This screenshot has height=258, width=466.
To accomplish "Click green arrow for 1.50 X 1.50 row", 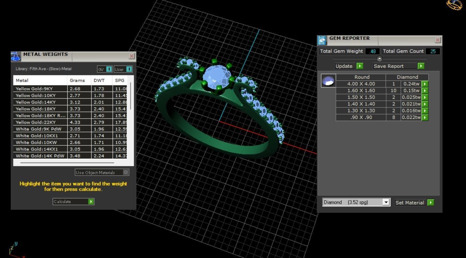I will pyautogui.click(x=425, y=98).
